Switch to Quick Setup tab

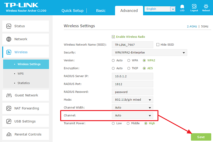(x=72, y=11)
